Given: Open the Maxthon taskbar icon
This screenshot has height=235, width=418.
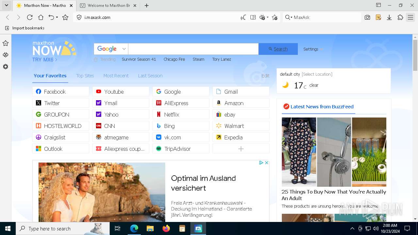Looking at the screenshot, I should (198, 228).
